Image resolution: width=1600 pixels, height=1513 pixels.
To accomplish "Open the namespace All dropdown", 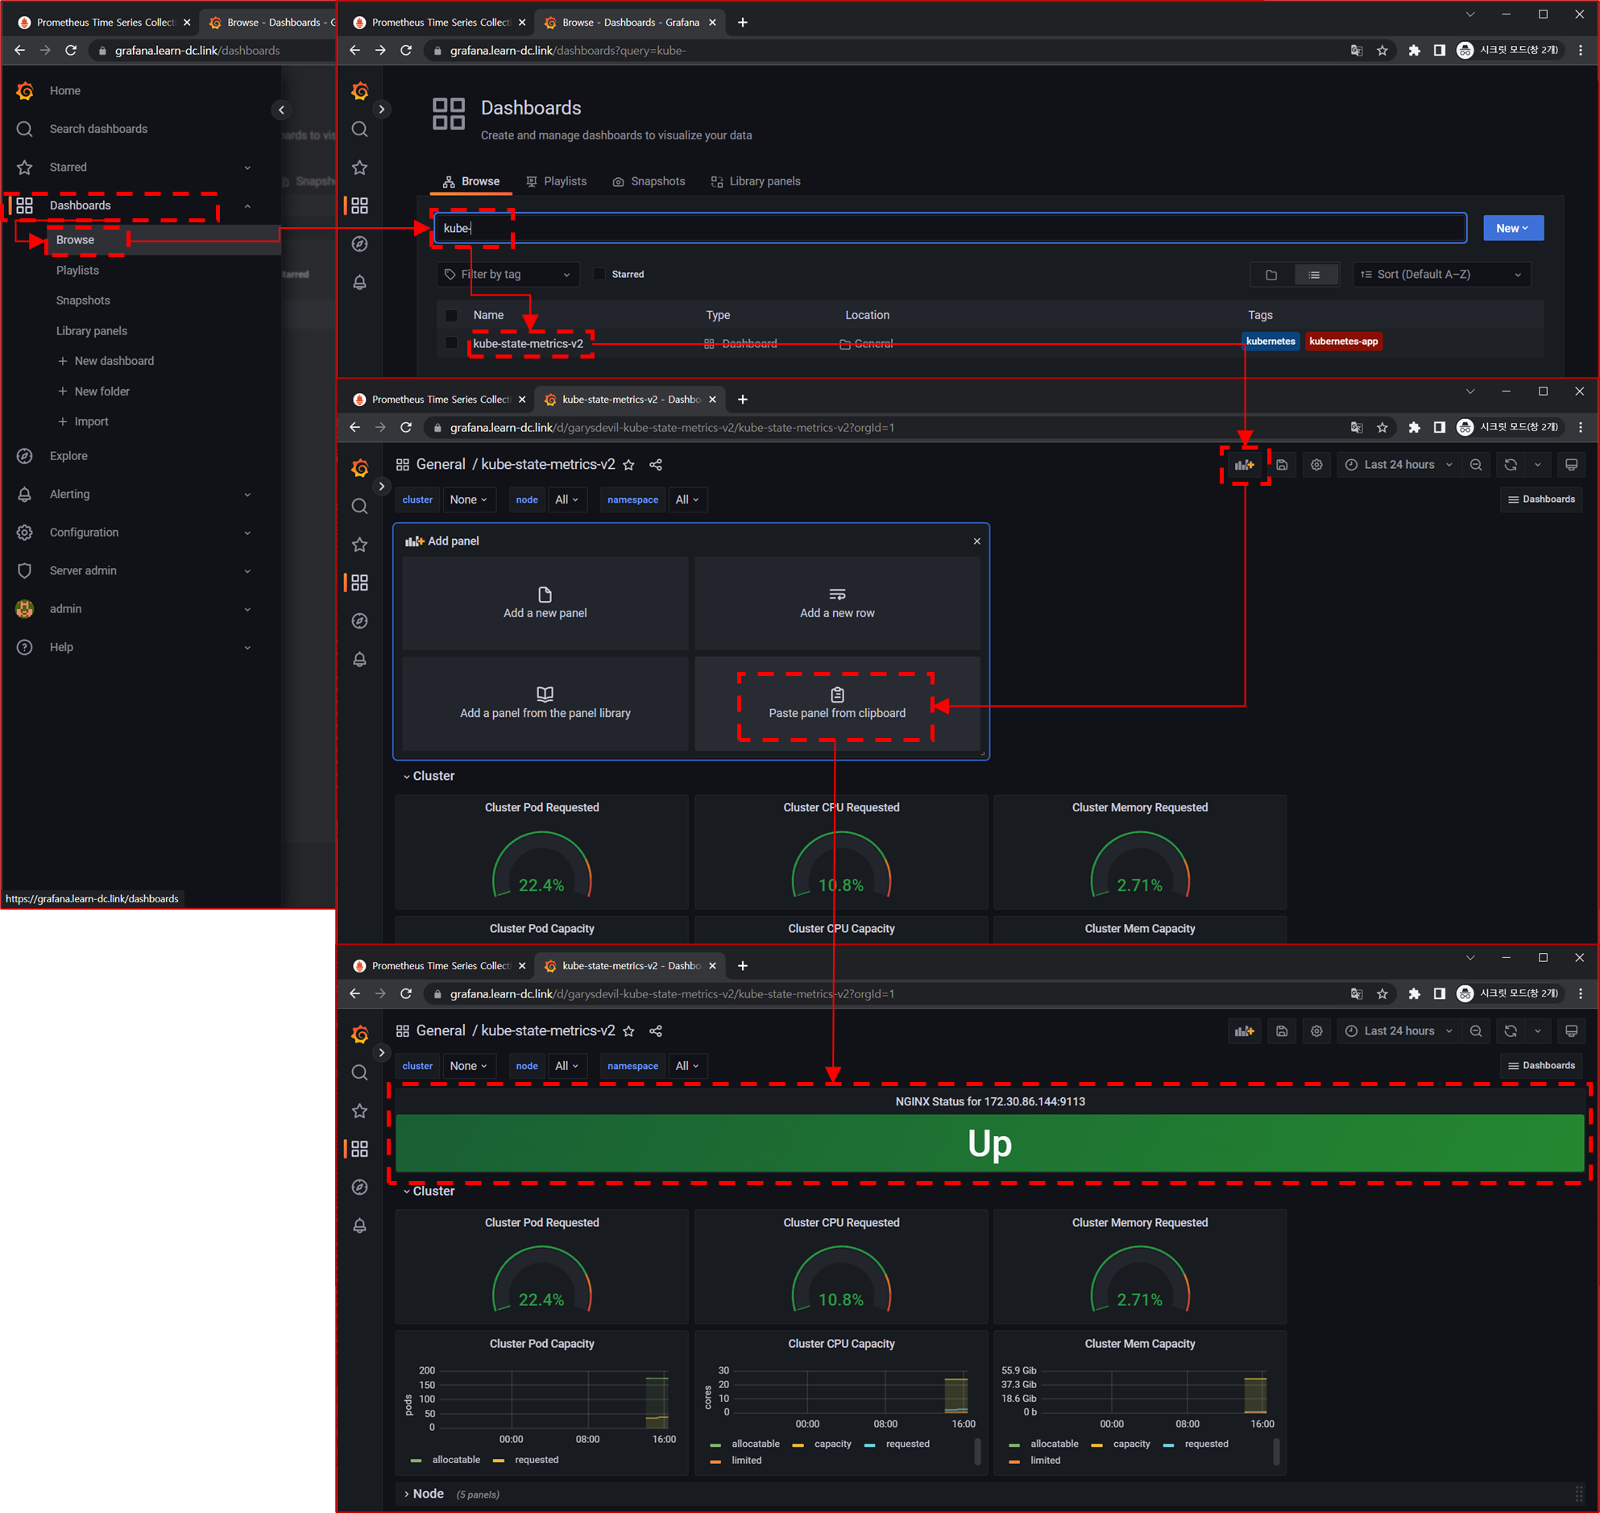I will (x=687, y=499).
